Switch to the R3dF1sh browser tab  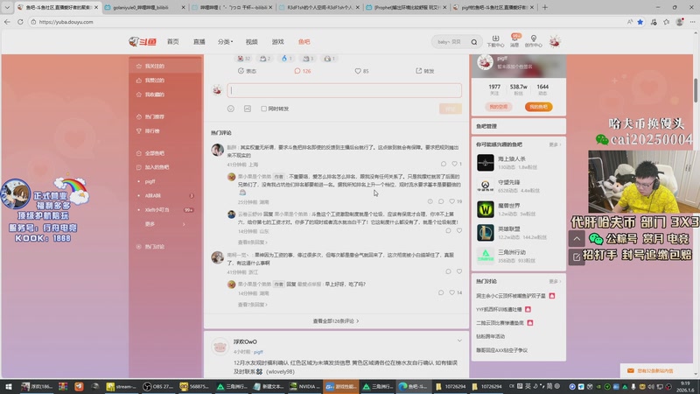click(319, 7)
